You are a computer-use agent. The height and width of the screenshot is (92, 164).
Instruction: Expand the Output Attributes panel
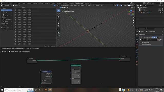[x=145, y=43]
